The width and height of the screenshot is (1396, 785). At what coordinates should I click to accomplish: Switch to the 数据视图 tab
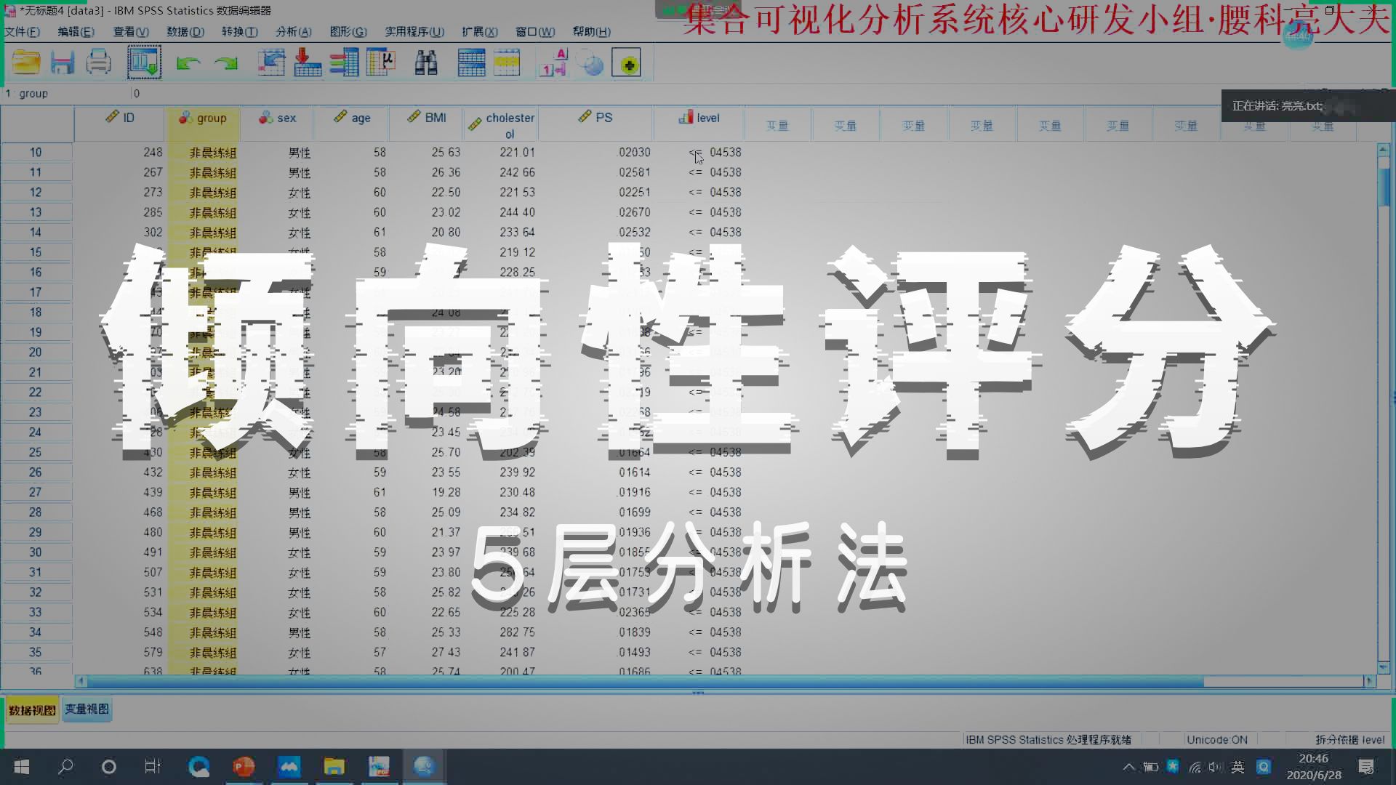coord(31,709)
